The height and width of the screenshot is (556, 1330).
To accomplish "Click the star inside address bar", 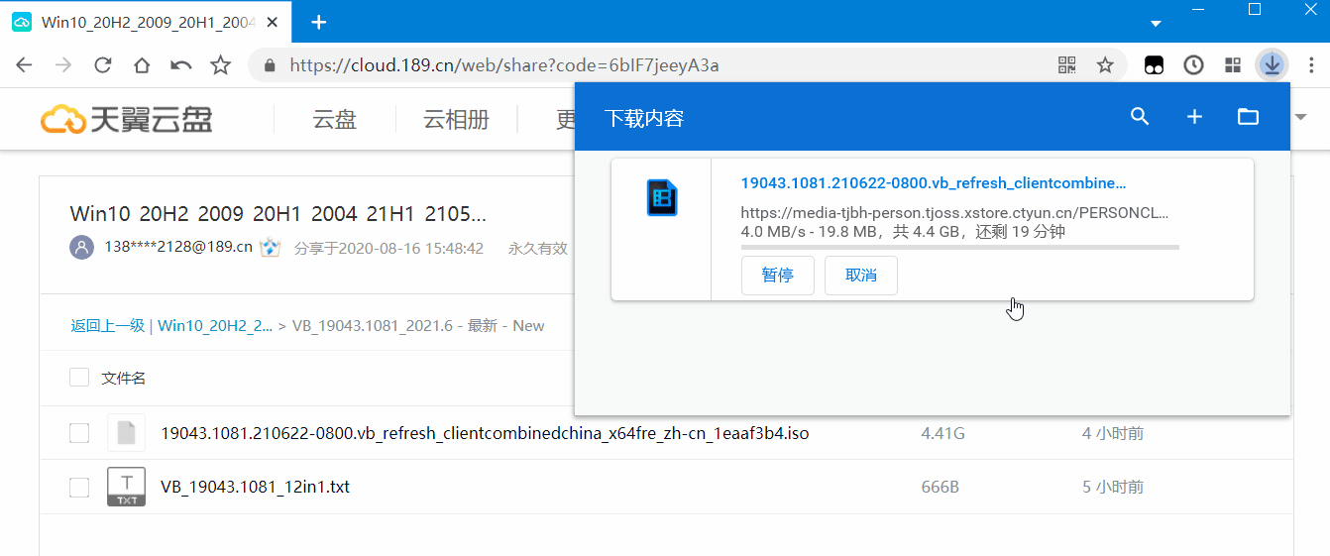I will pyautogui.click(x=1105, y=65).
